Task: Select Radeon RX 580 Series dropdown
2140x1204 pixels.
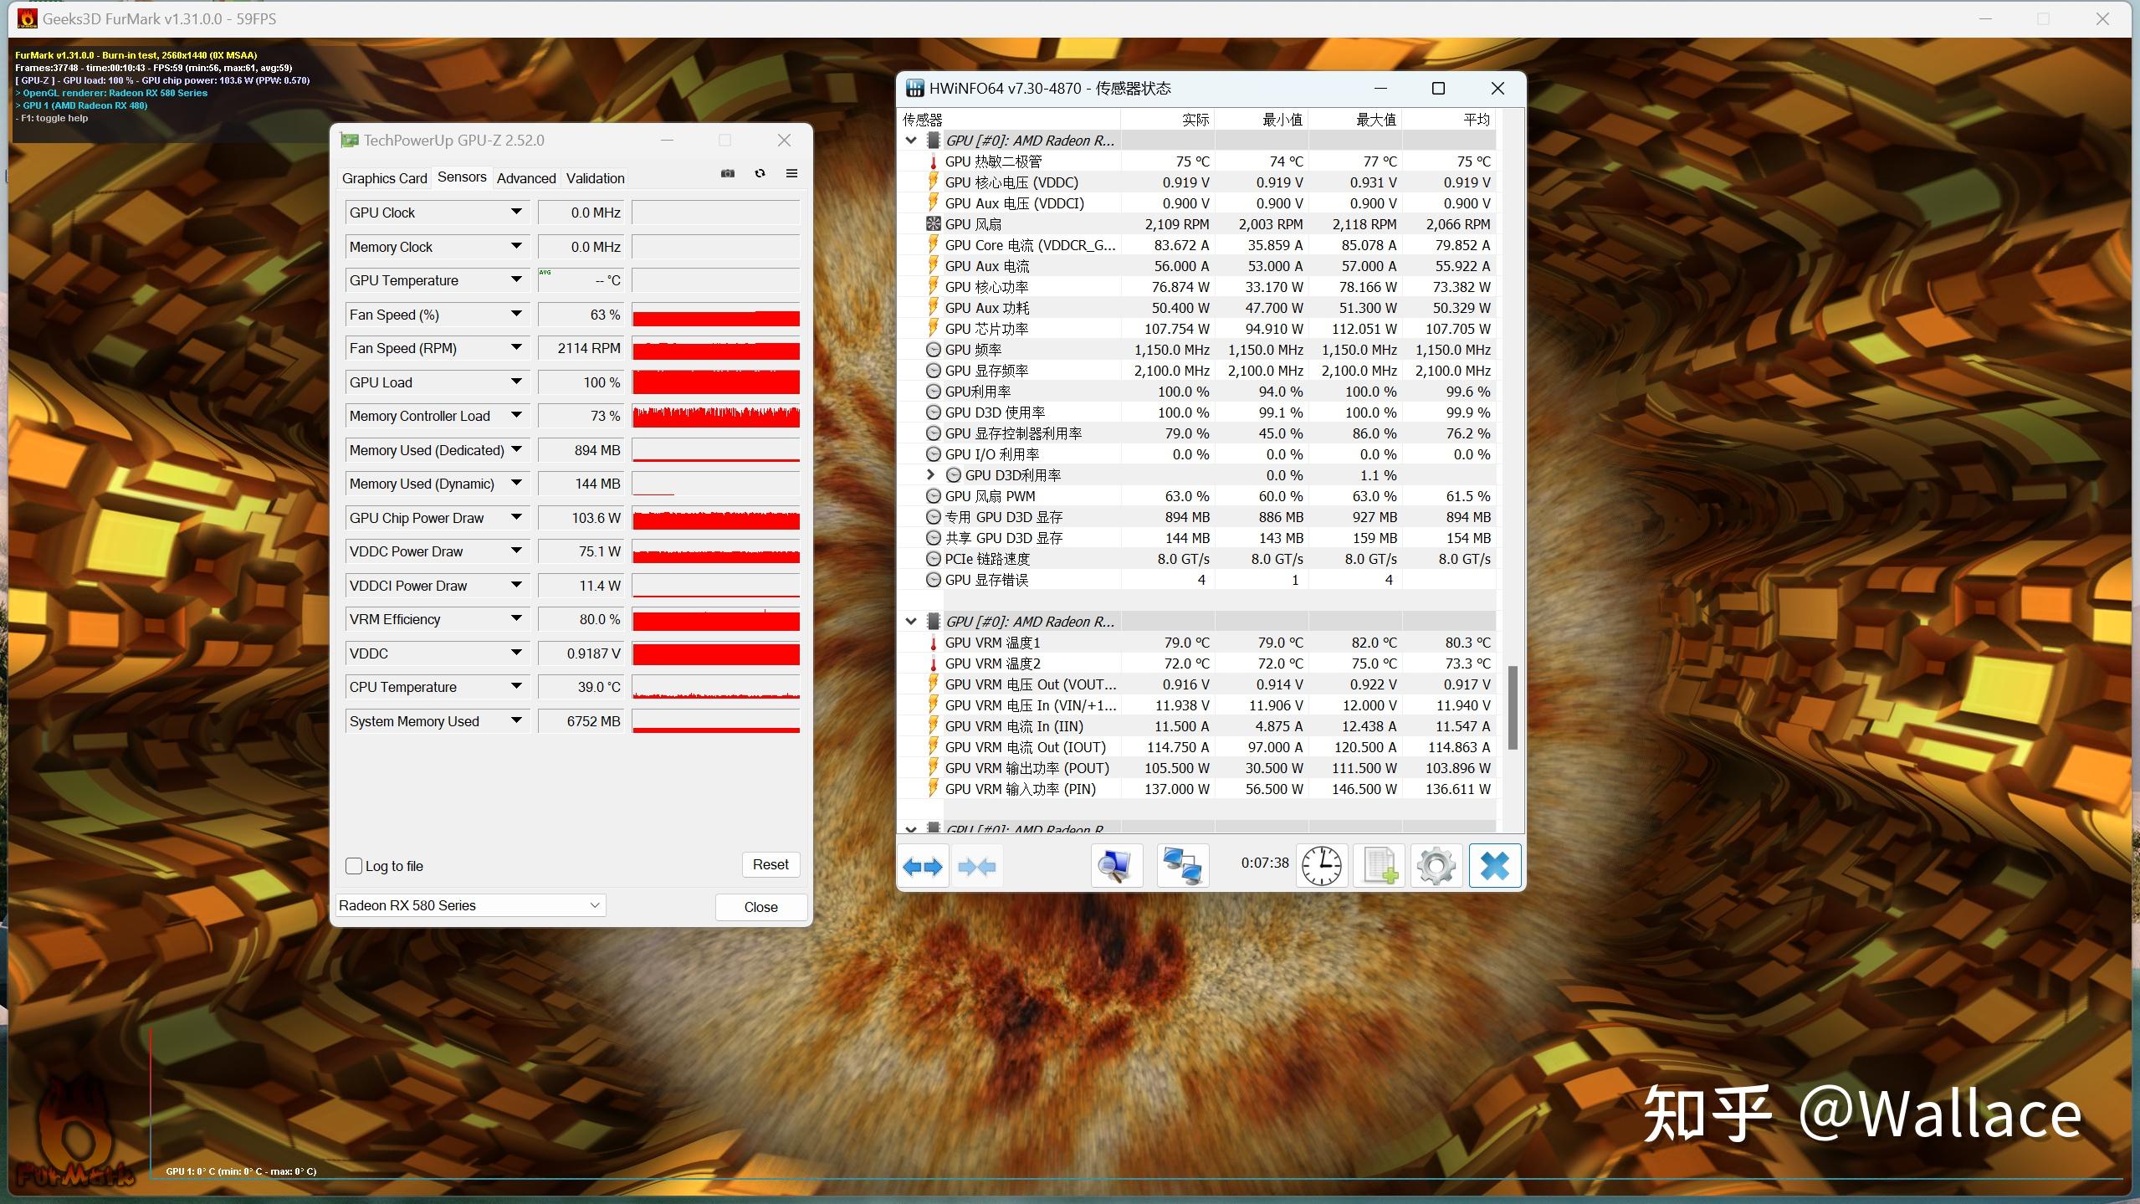Action: (468, 905)
